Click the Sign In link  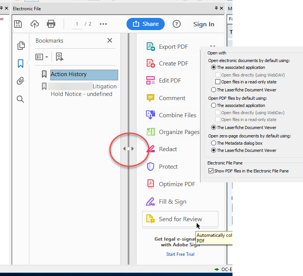204,24
